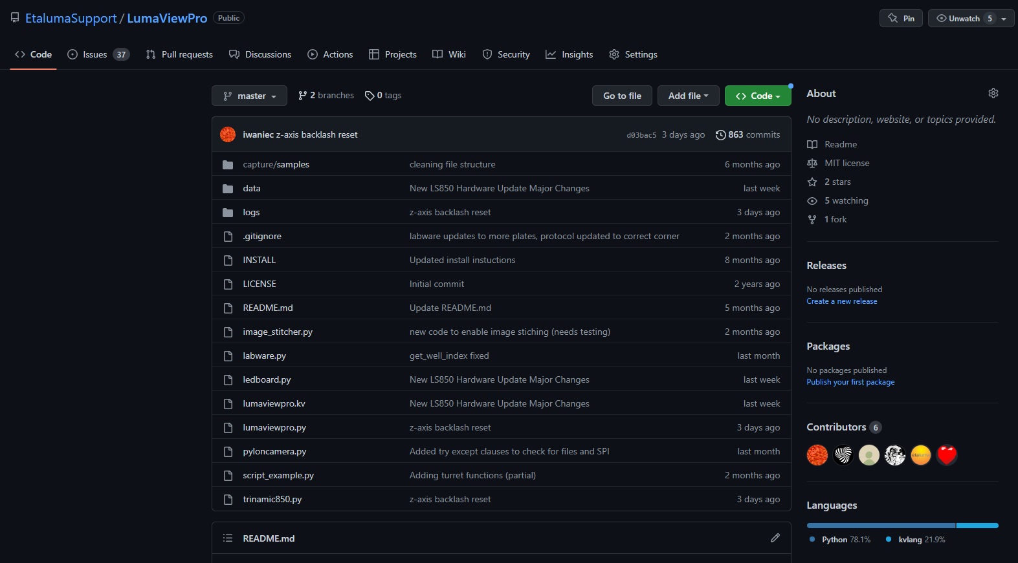
Task: Switch to the Code tab
Action: [33, 54]
